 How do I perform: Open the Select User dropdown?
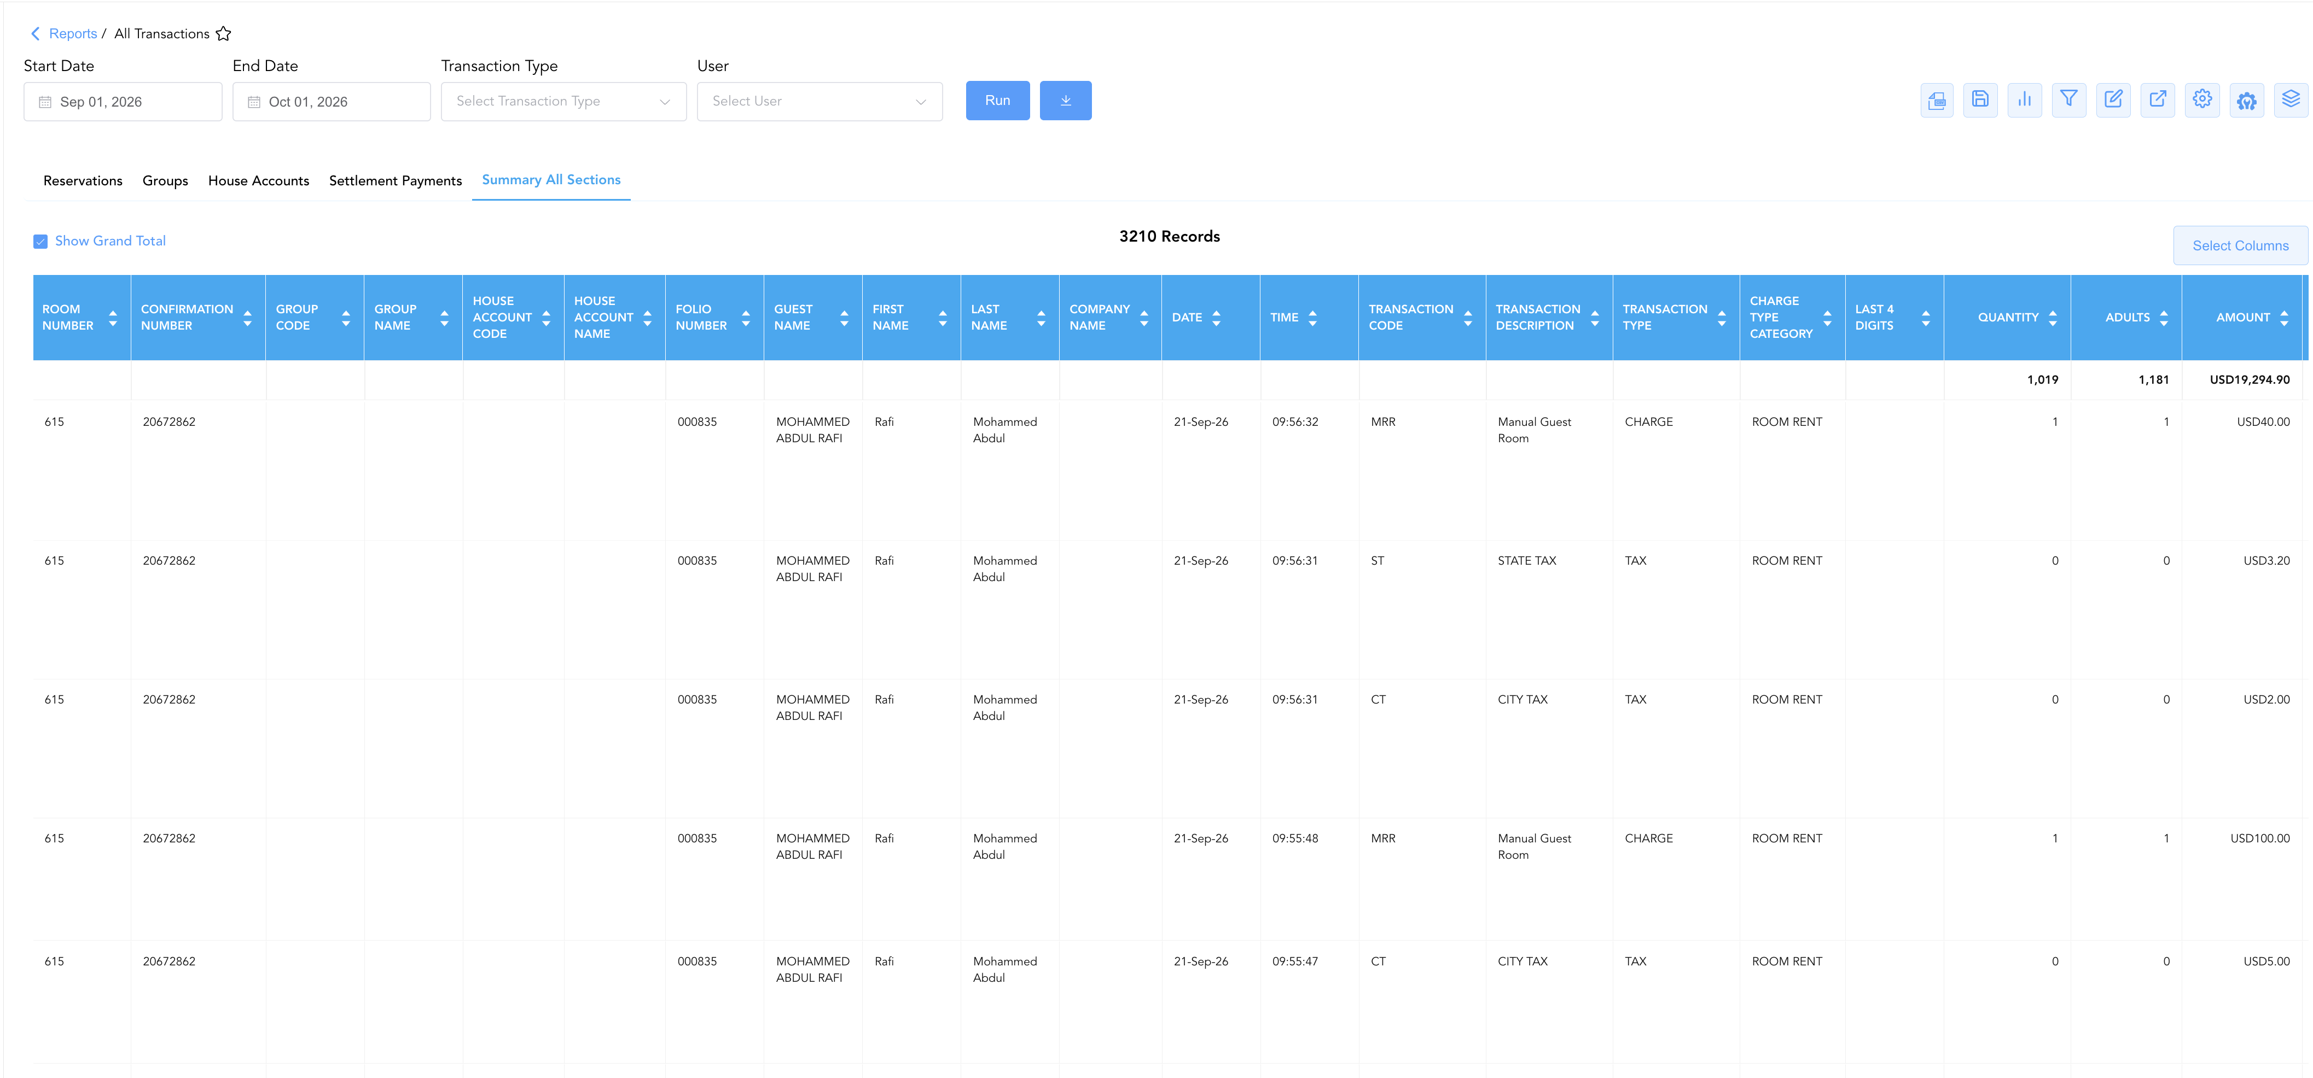tap(820, 102)
